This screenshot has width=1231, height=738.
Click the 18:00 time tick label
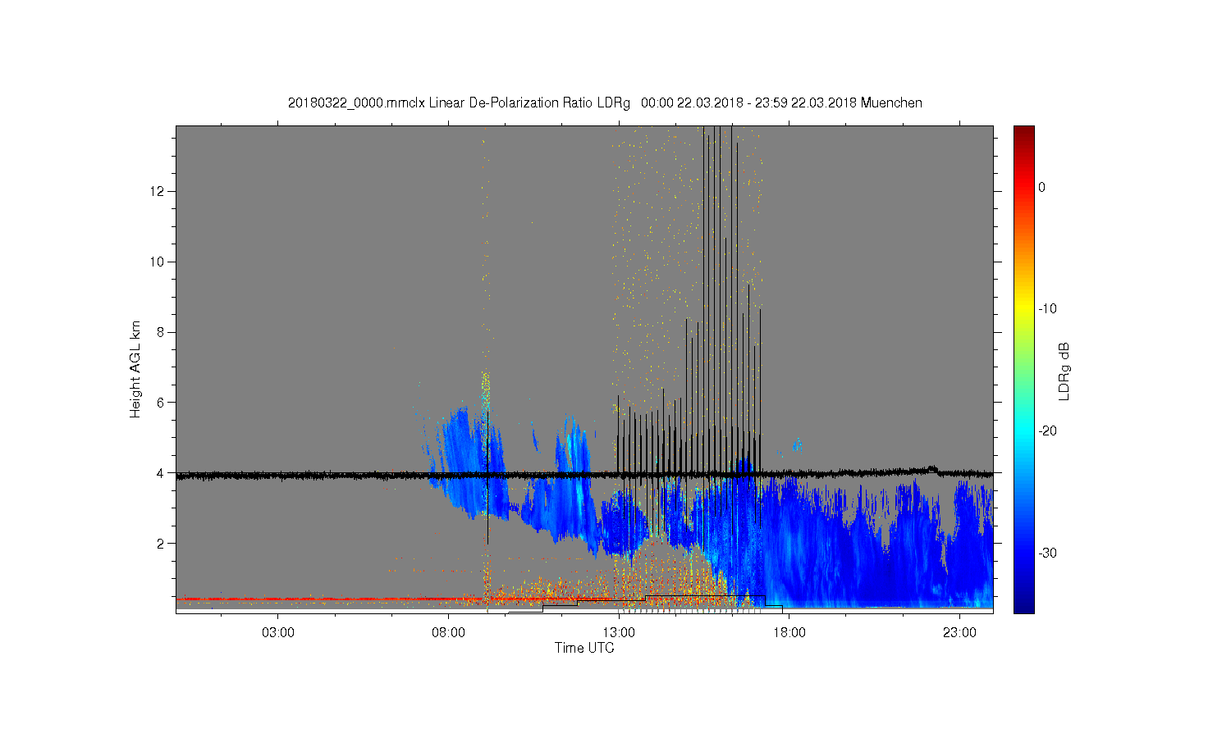pos(789,633)
